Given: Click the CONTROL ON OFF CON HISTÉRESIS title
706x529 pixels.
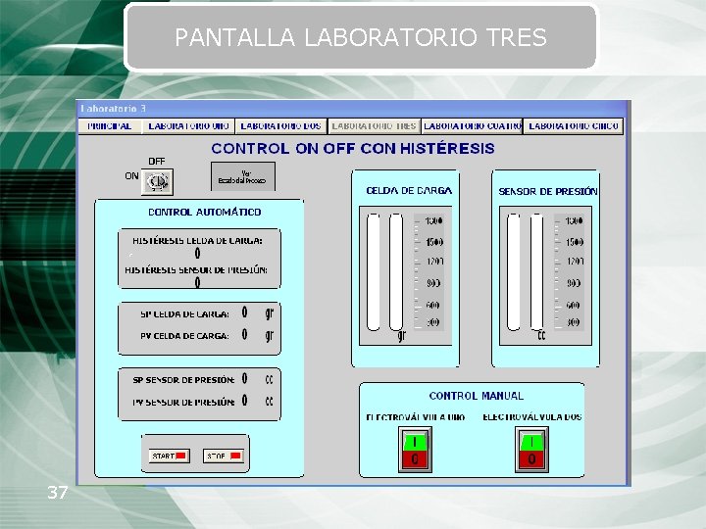Looking at the screenshot, I should click(353, 149).
